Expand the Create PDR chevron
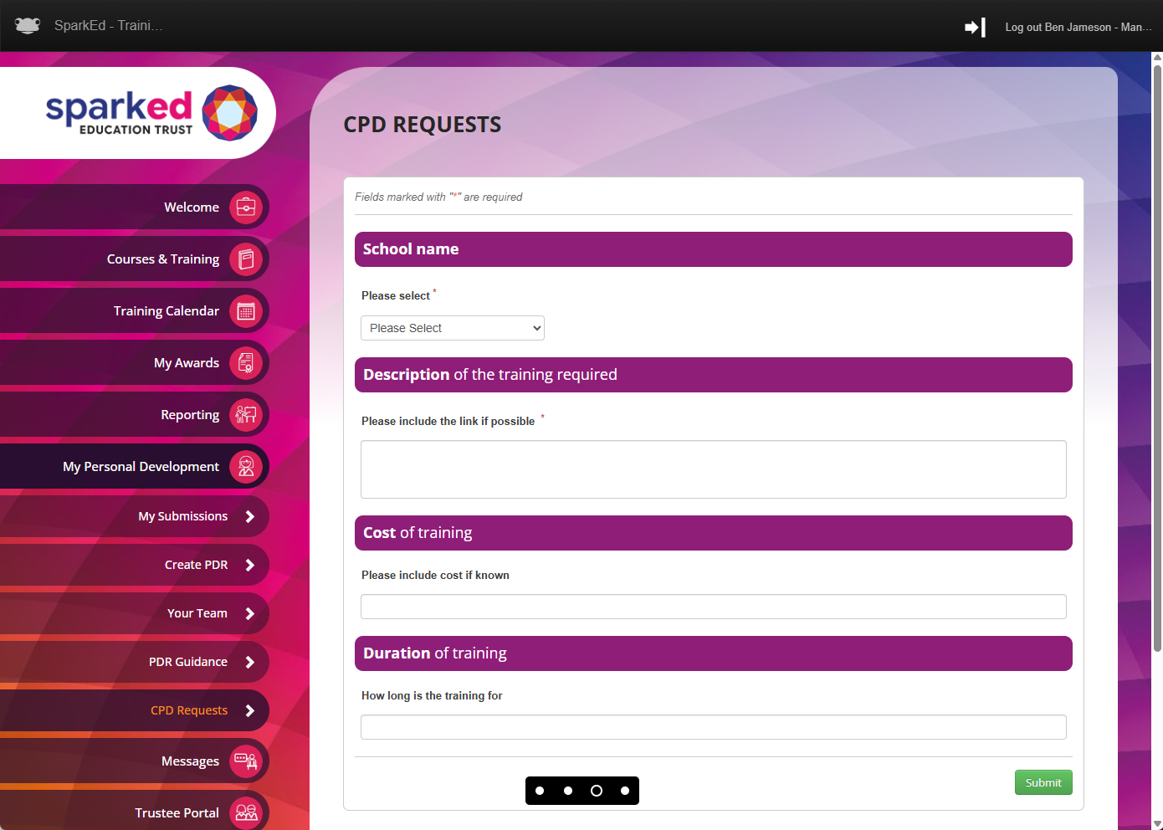This screenshot has width=1163, height=830. [x=249, y=566]
